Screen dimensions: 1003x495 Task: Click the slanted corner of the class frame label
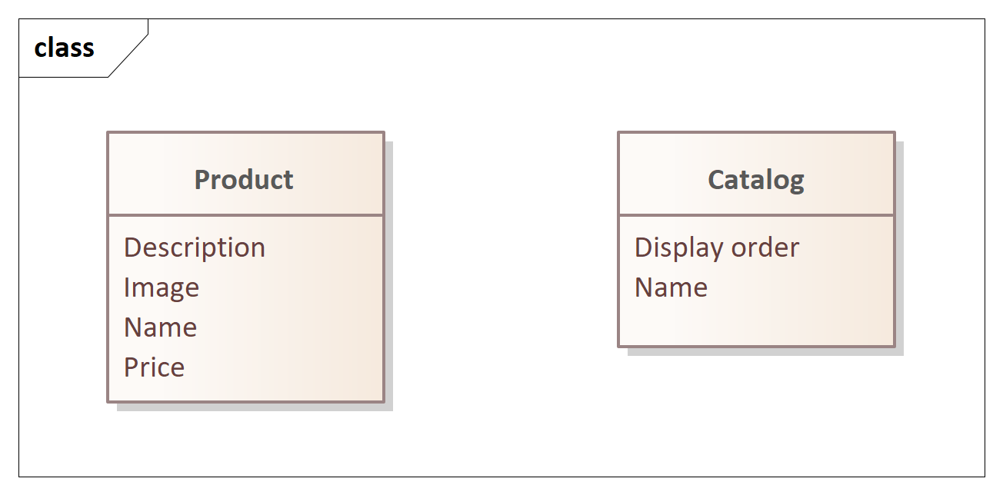point(128,55)
